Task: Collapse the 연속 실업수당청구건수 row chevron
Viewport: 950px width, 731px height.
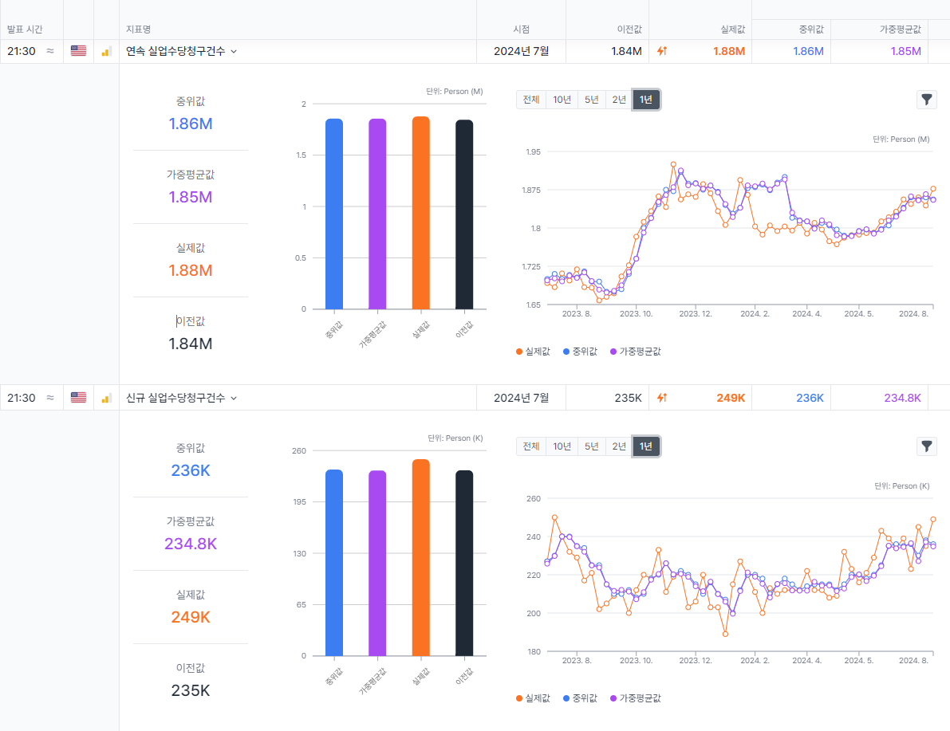Action: pyautogui.click(x=234, y=52)
